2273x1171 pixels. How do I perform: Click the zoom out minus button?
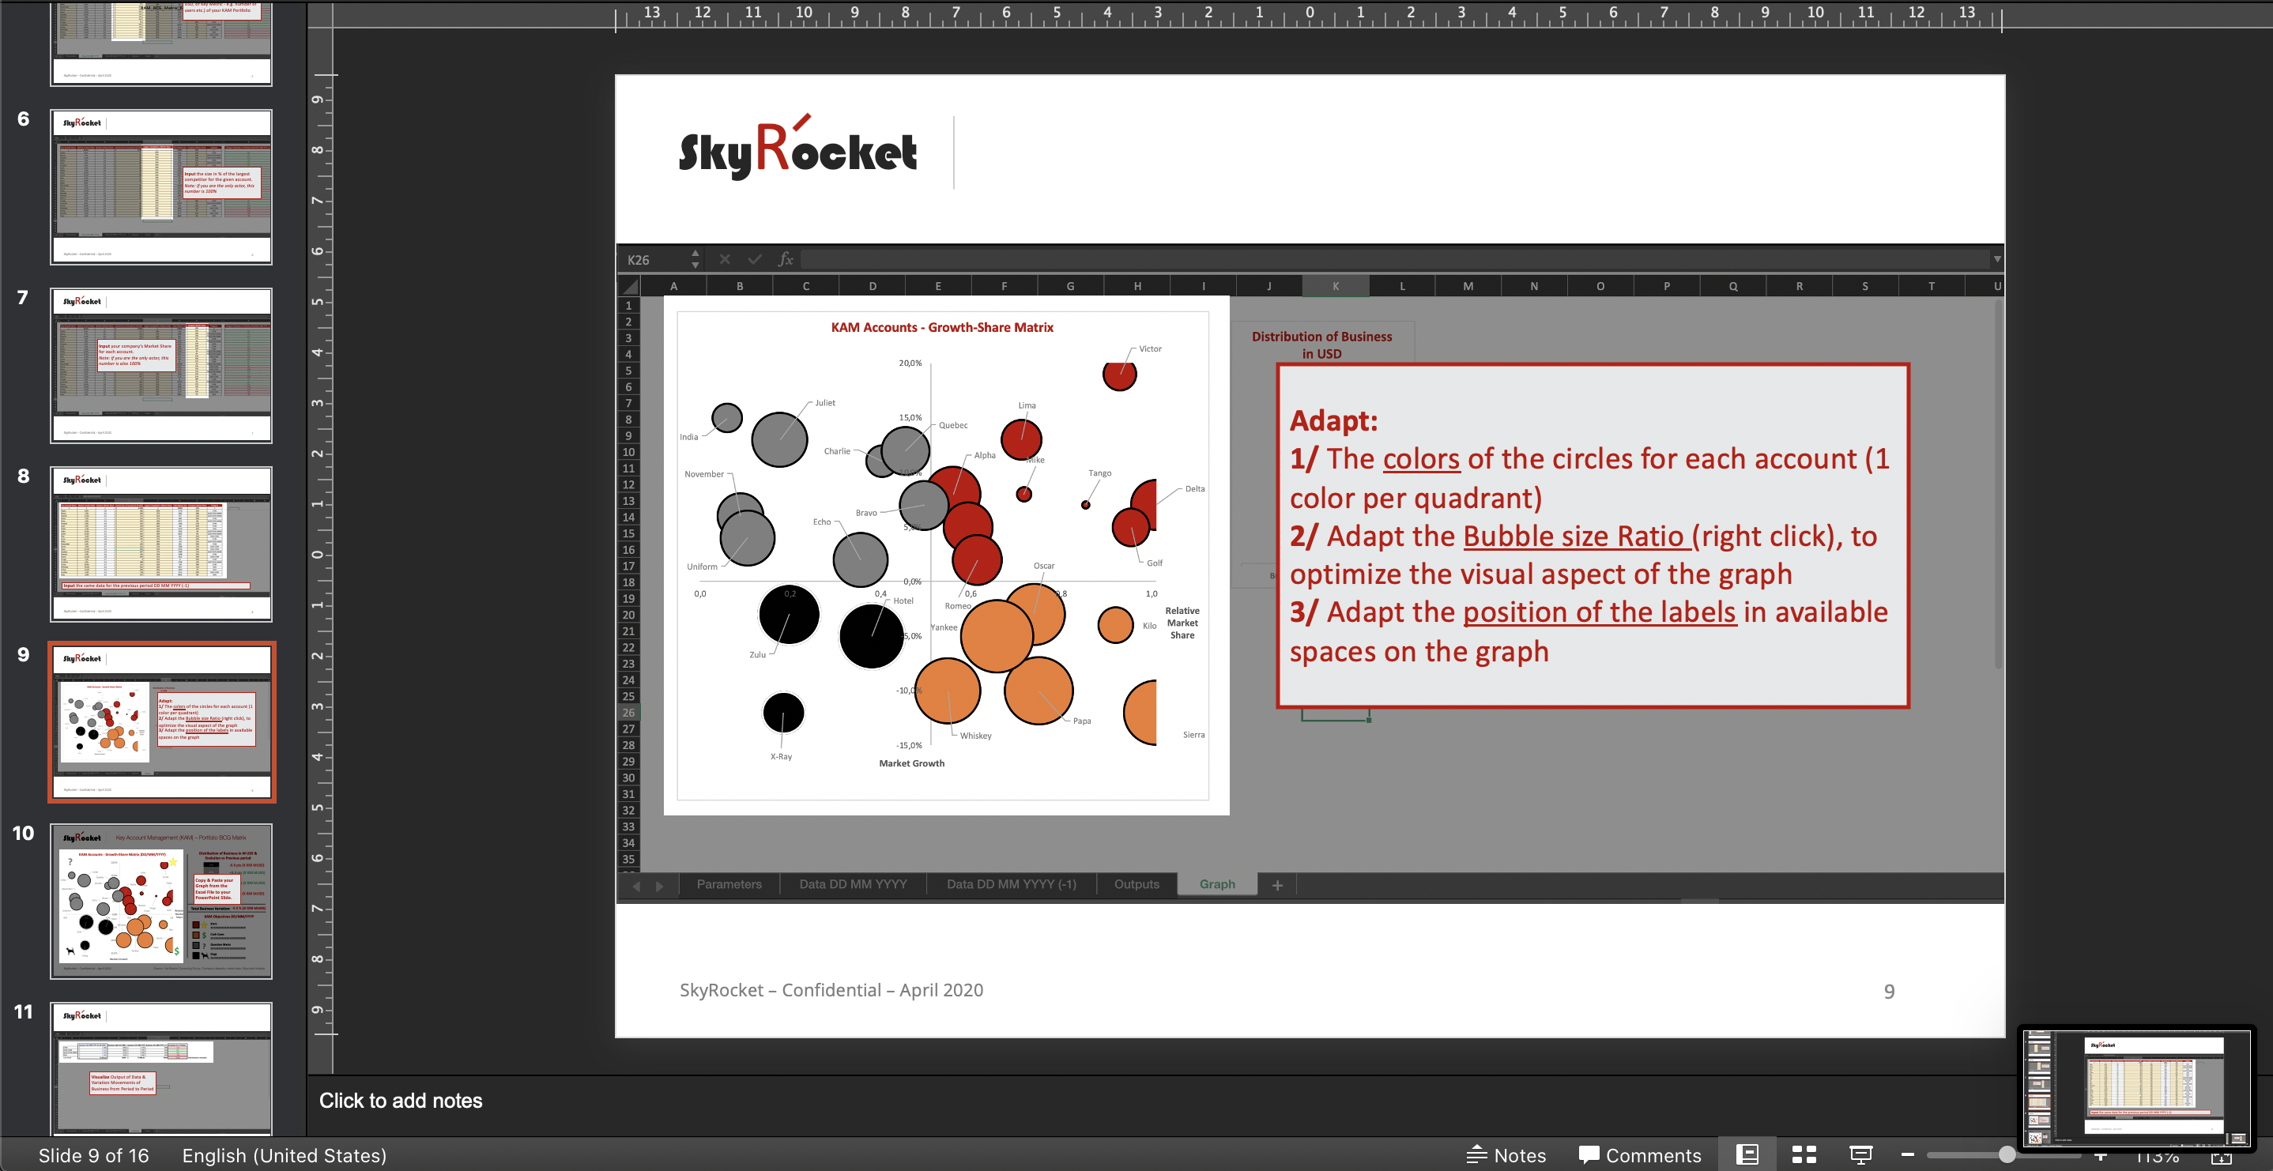pos(1908,1154)
